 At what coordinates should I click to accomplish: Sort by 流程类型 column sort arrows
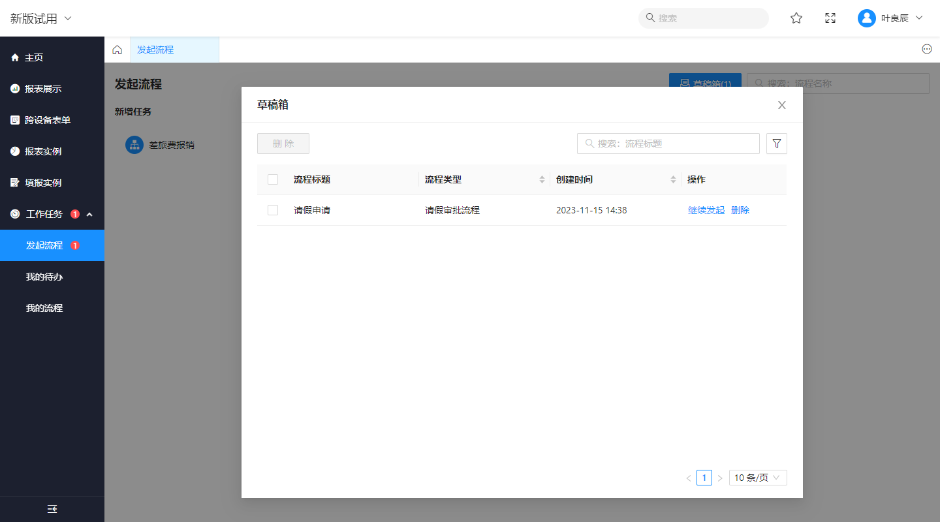(542, 180)
